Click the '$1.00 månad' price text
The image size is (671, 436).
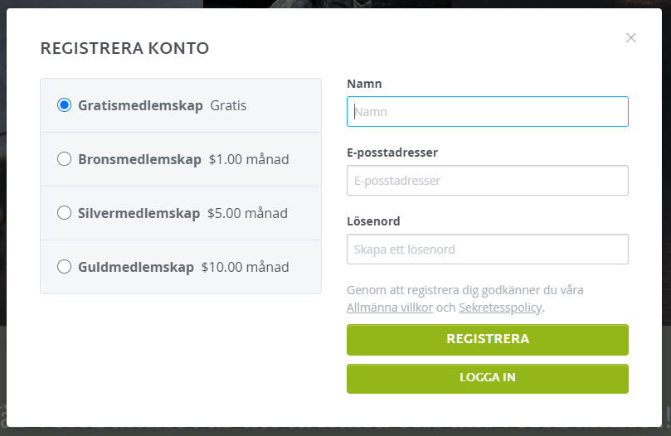tap(249, 159)
